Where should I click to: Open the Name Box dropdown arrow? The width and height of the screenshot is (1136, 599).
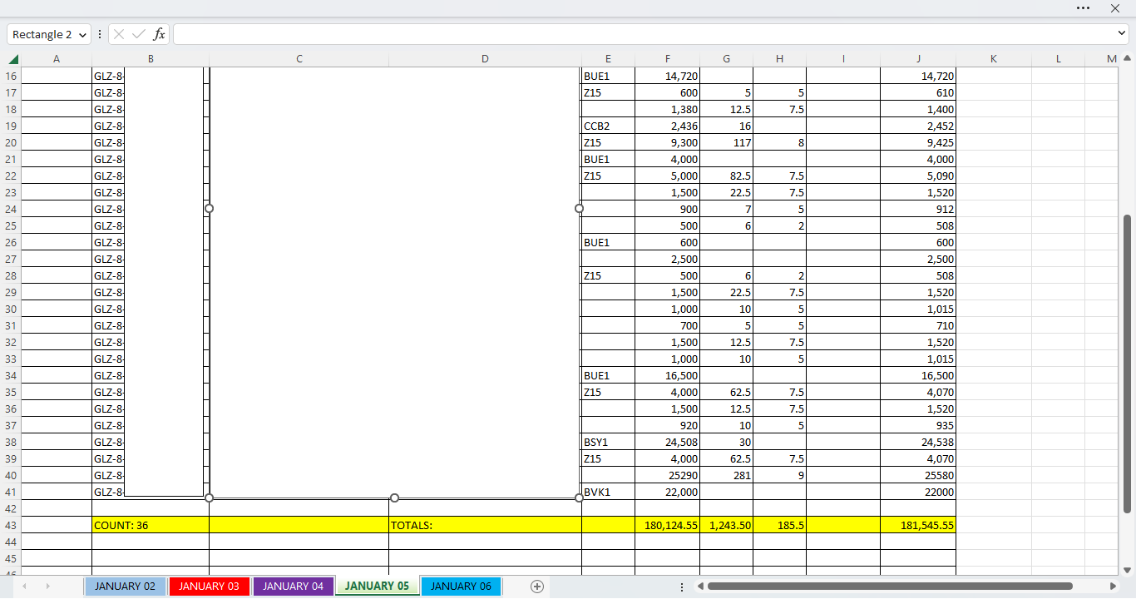point(81,35)
